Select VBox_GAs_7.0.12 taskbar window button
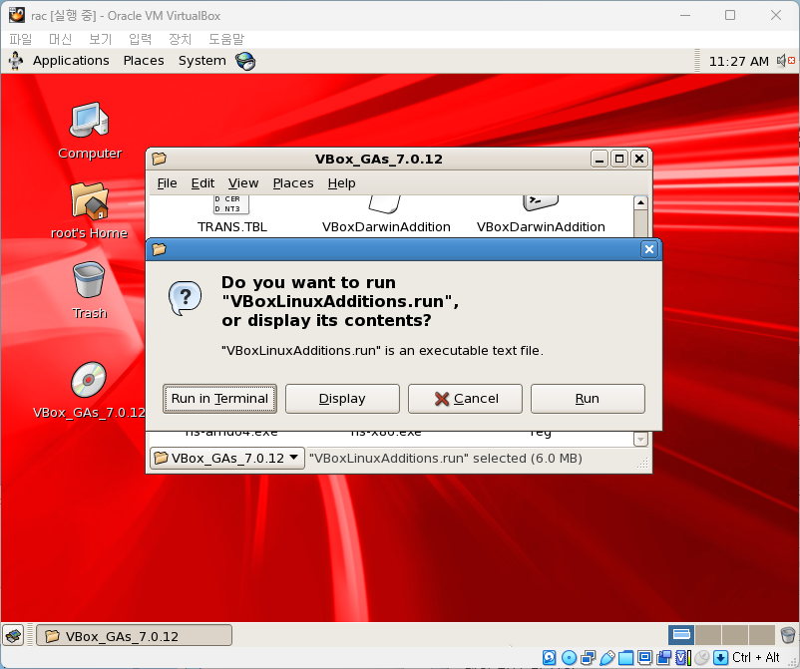 135,636
